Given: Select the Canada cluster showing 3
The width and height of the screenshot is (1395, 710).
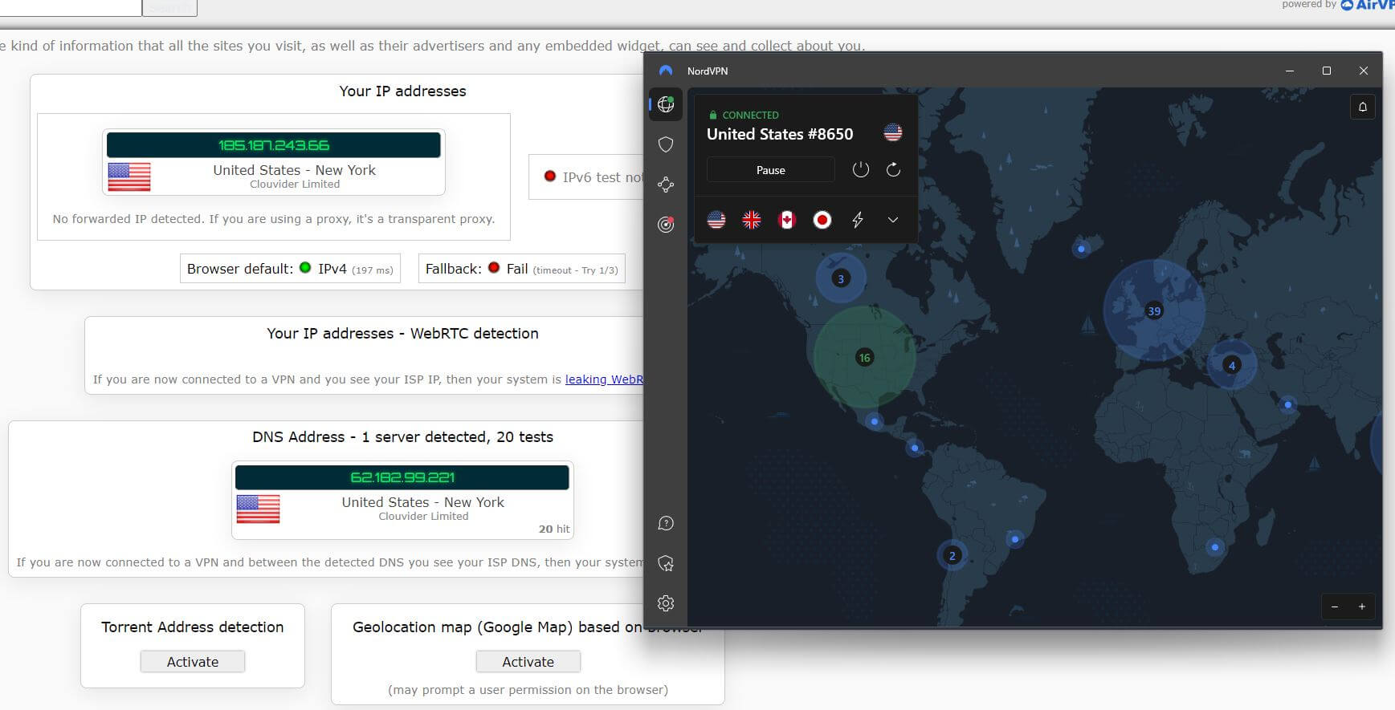Looking at the screenshot, I should (840, 278).
